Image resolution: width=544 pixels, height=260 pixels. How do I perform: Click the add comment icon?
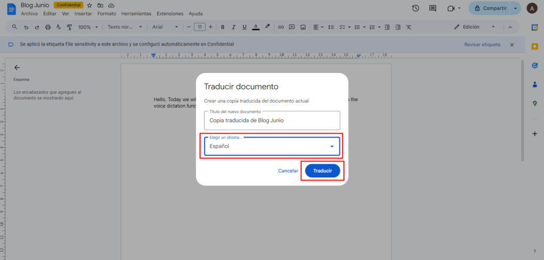click(292, 27)
